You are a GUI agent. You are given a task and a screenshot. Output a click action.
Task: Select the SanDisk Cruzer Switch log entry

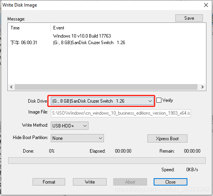point(89,43)
